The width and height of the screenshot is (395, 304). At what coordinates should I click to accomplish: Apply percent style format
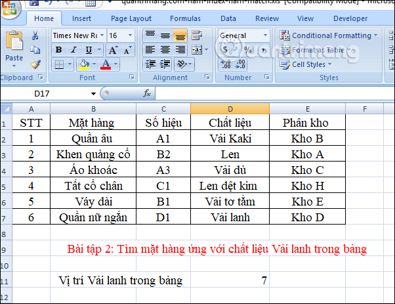[x=247, y=50]
